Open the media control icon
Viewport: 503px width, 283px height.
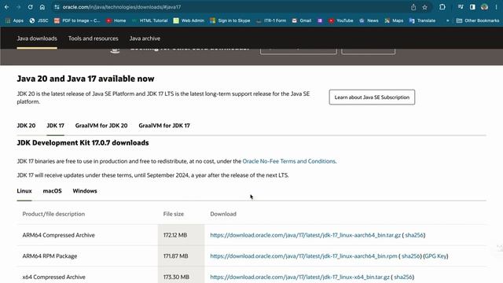click(461, 7)
